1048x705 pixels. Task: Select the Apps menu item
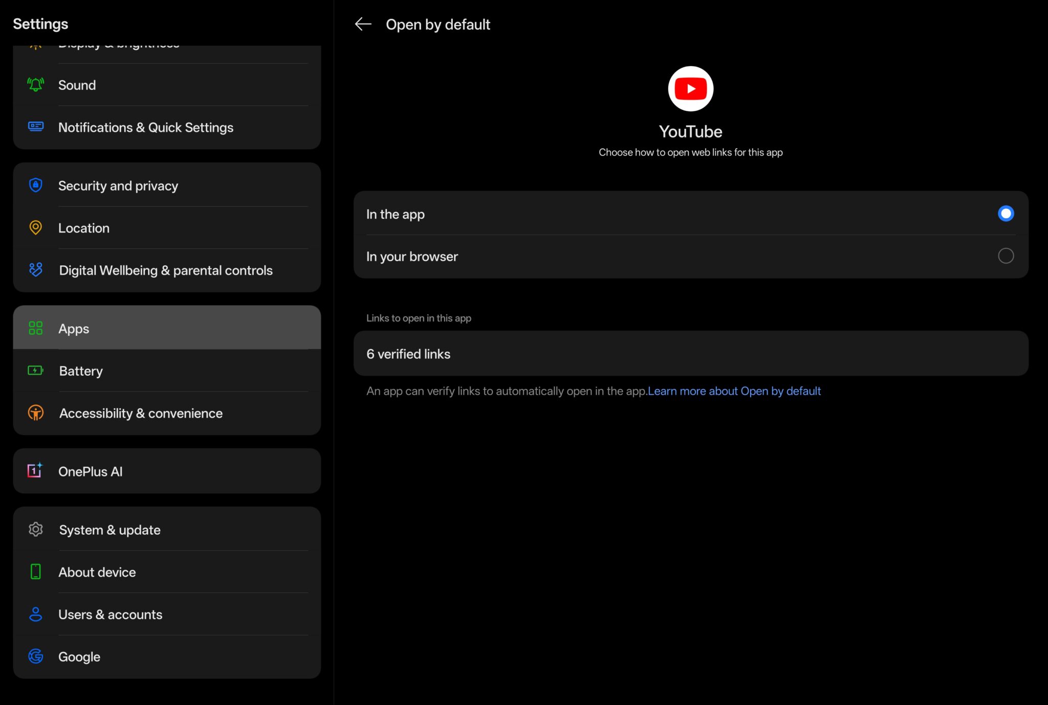click(x=167, y=328)
